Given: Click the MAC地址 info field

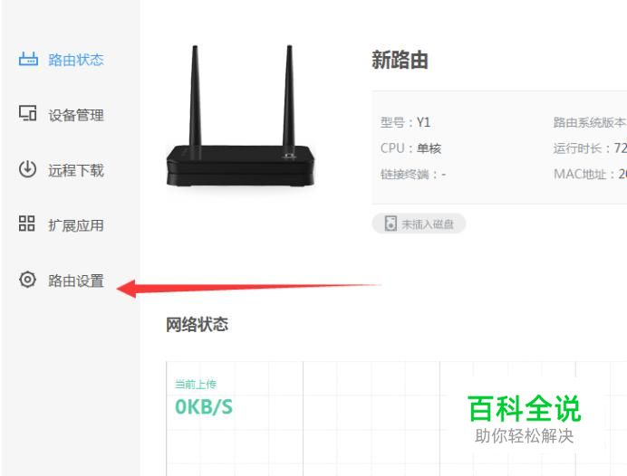Looking at the screenshot, I should click(x=590, y=174).
